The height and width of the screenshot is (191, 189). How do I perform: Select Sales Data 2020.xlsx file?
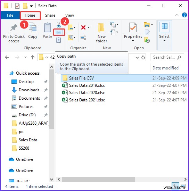87,93
